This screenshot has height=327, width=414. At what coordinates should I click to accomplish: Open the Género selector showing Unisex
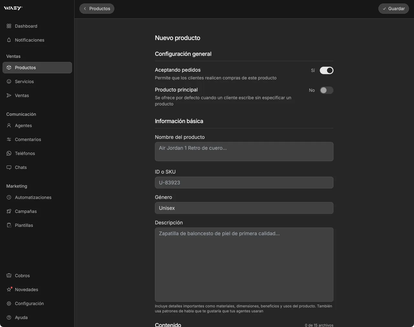click(244, 208)
